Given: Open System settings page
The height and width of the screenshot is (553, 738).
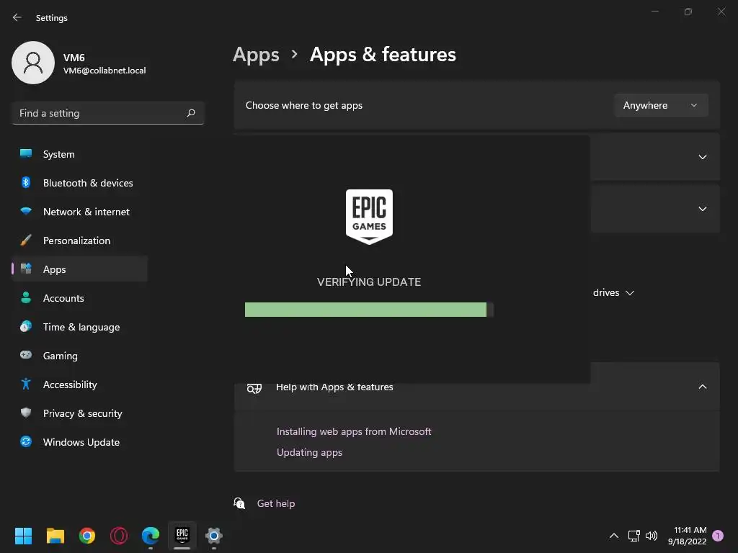Looking at the screenshot, I should 79,154.
